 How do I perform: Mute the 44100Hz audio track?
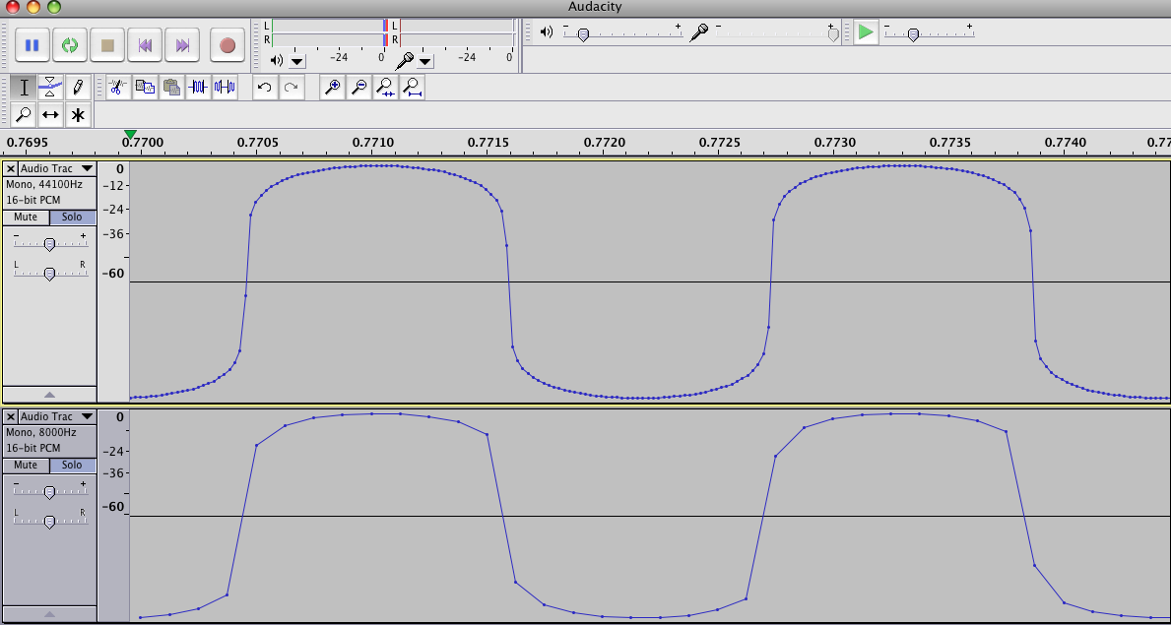point(26,217)
